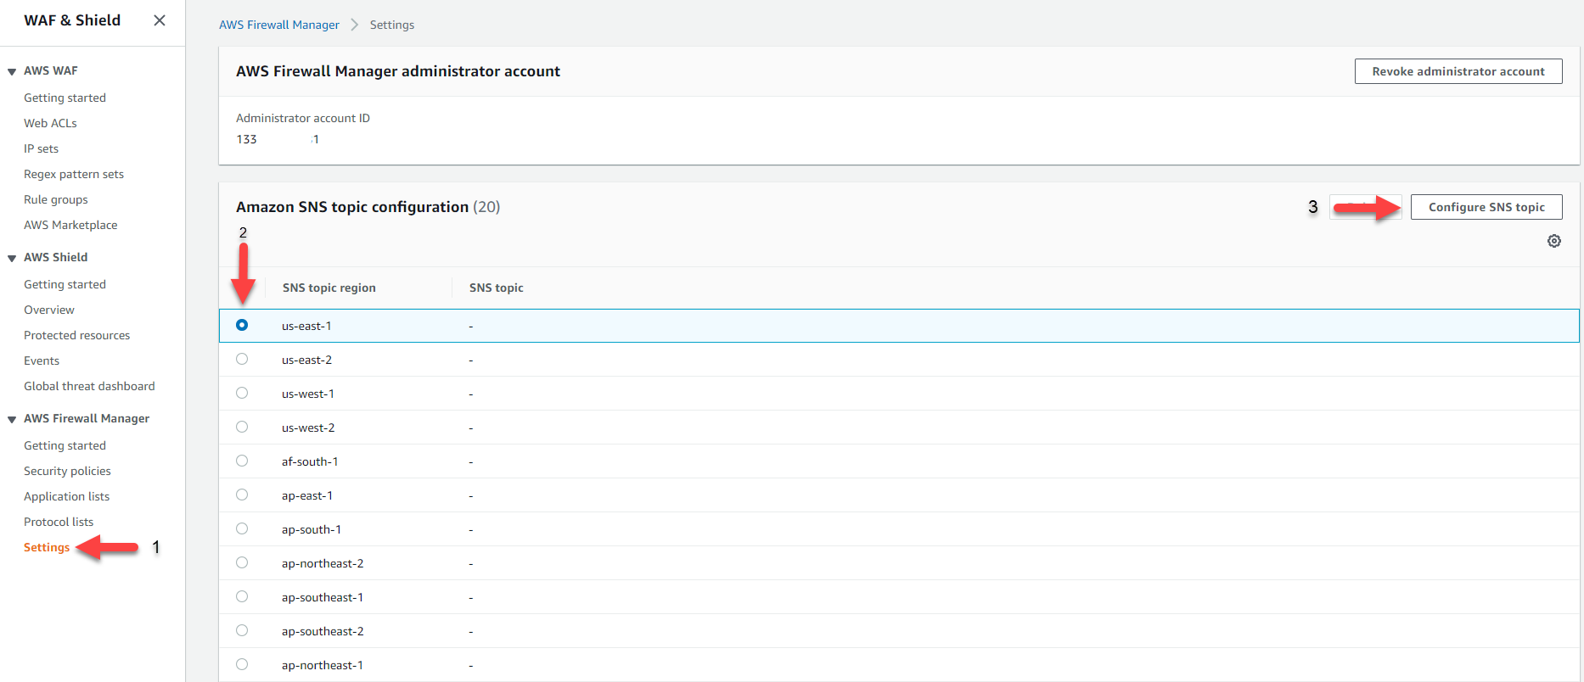This screenshot has width=1584, height=682.
Task: Select the ap-south-1 radio button
Action: [242, 528]
